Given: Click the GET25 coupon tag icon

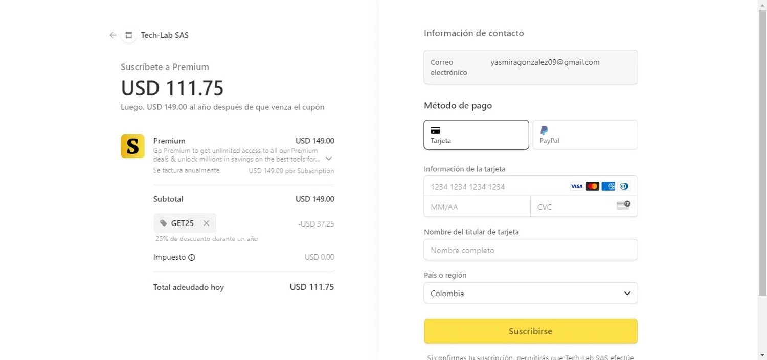Looking at the screenshot, I should 163,223.
